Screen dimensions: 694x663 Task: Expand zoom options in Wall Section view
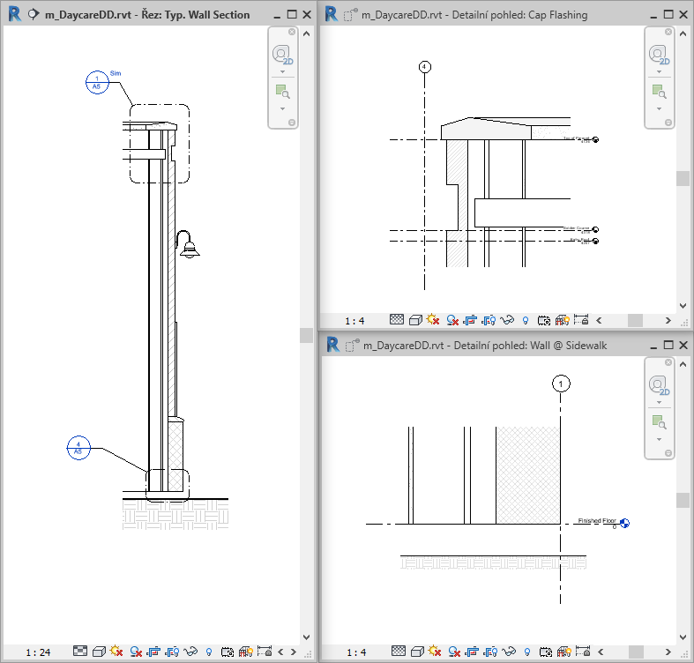tap(283, 108)
